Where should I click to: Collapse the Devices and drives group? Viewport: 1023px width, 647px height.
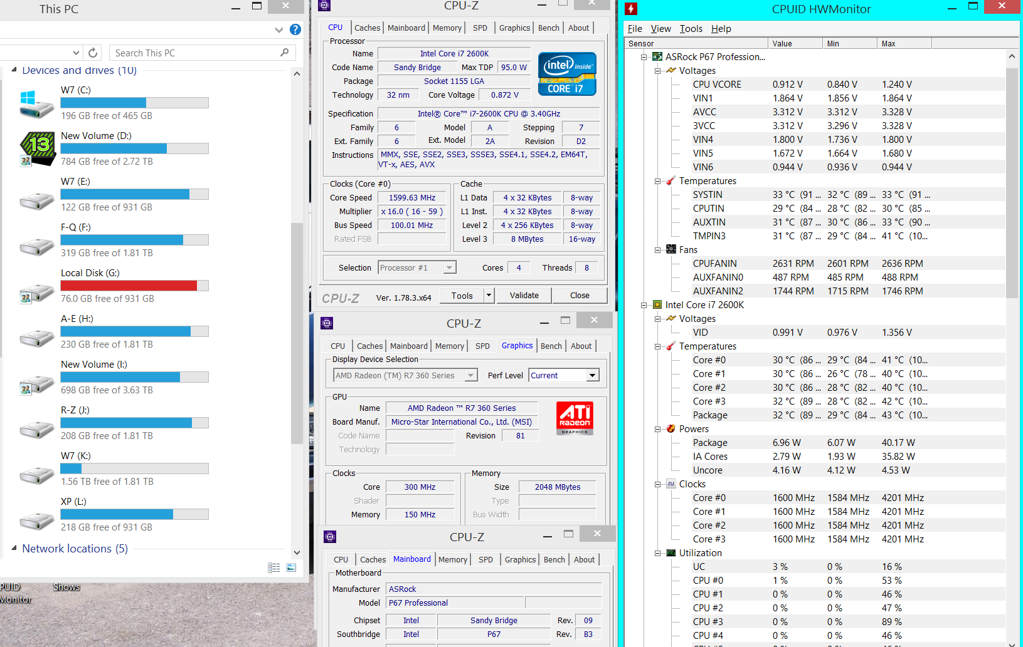point(14,70)
